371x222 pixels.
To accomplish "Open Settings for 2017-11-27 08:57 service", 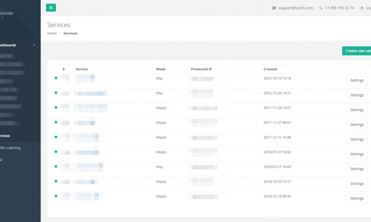I will [x=357, y=124].
